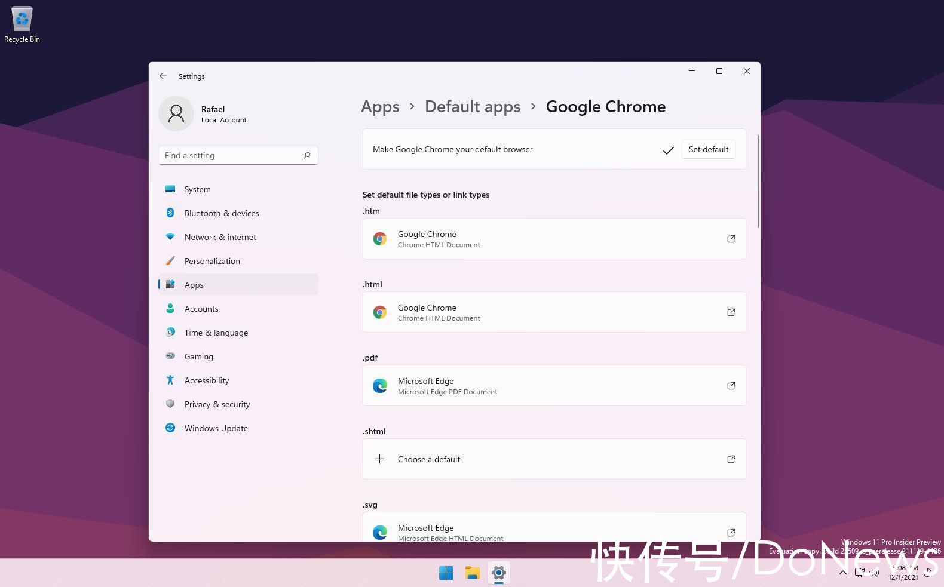Select the Personalization paintbrush icon
Image resolution: width=944 pixels, height=587 pixels.
(x=170, y=261)
